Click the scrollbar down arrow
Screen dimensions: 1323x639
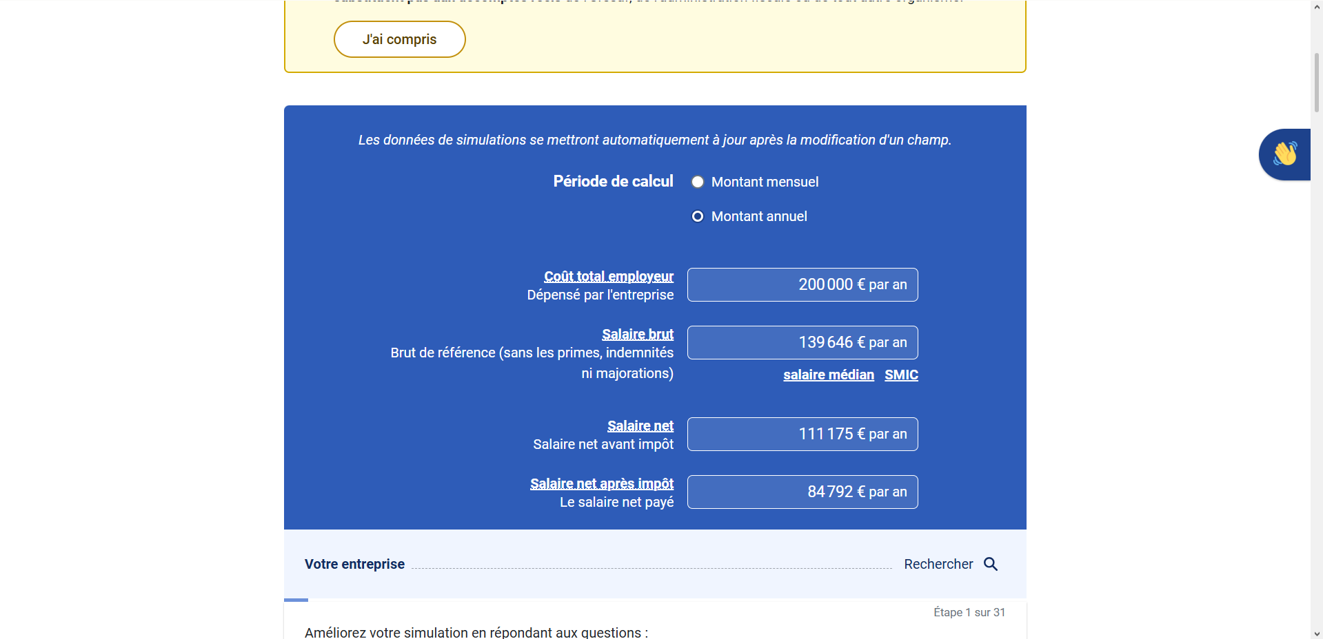point(1317,633)
